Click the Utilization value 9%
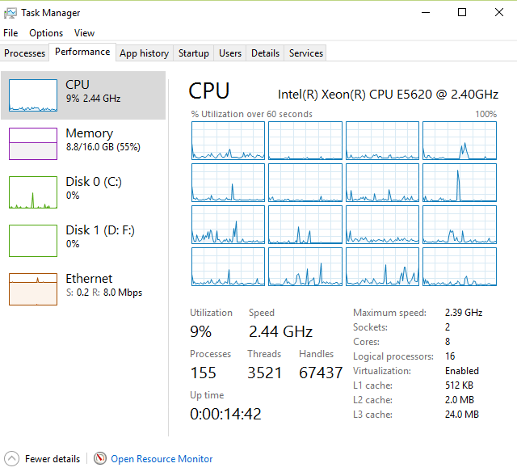 pyautogui.click(x=200, y=331)
